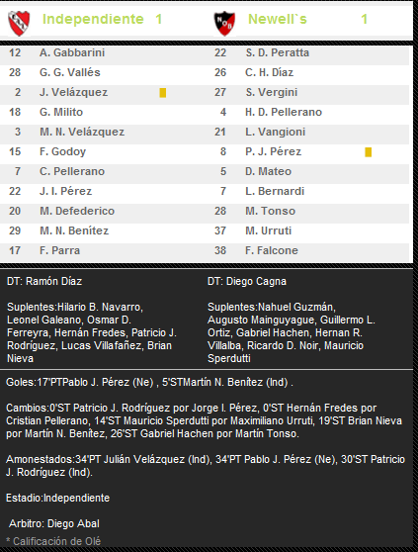Select player G. Milito row
This screenshot has height=552, width=418.
[102, 112]
